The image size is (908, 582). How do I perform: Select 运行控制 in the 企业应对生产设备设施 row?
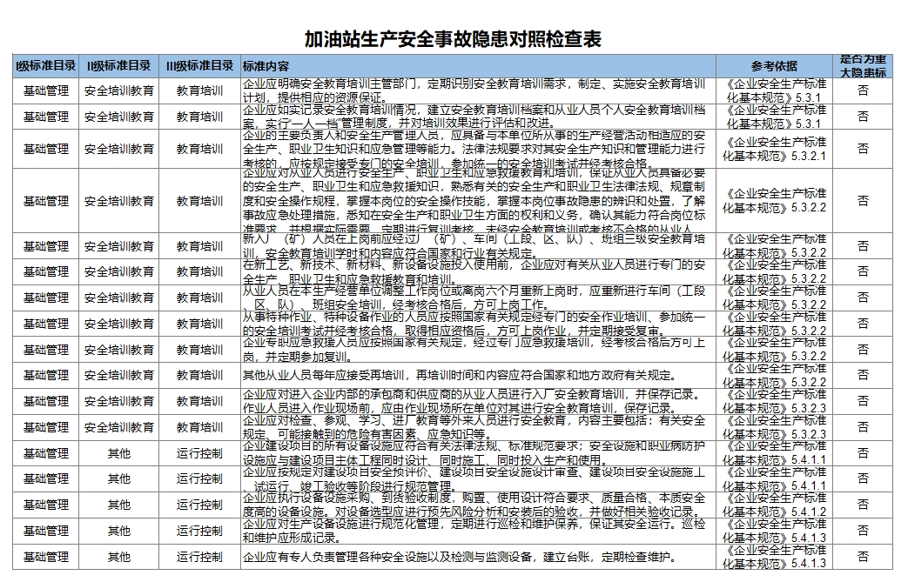[199, 531]
